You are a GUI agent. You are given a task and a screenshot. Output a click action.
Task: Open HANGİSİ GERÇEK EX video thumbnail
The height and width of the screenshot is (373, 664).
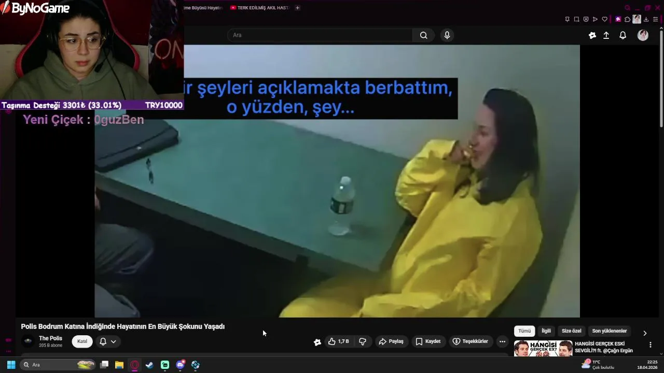(x=543, y=349)
